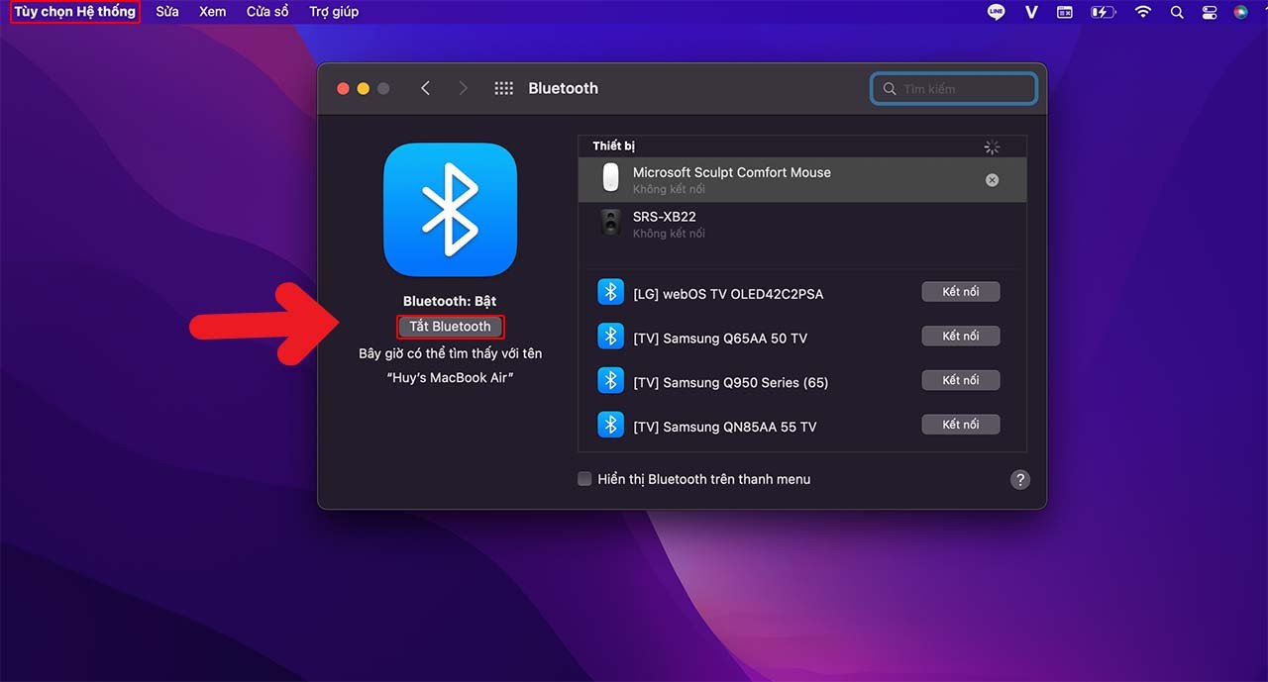Click the Bluetooth icon beside [LG] webOS TV

click(x=610, y=292)
